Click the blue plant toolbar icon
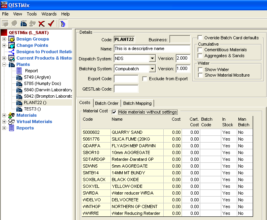267x220 pixels. point(24,23)
